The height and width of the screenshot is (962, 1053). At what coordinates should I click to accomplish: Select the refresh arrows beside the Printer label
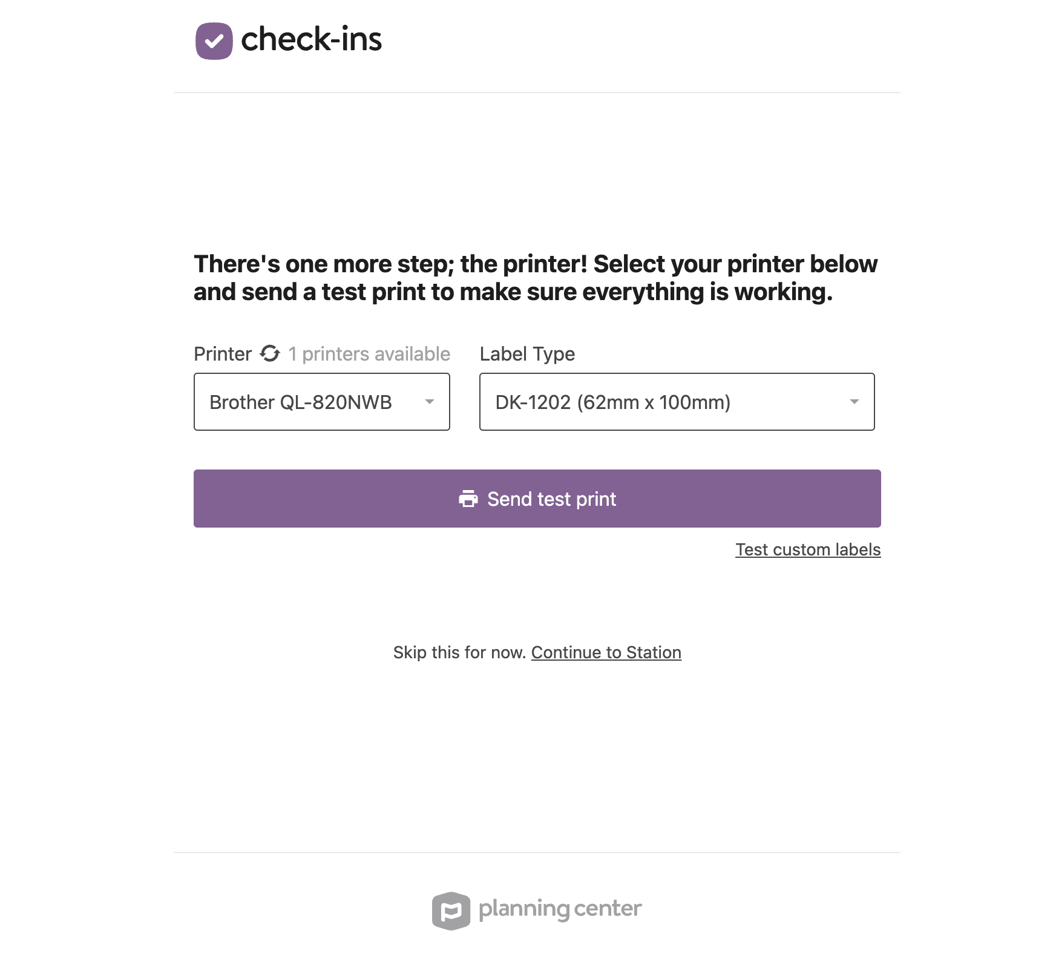tap(270, 354)
